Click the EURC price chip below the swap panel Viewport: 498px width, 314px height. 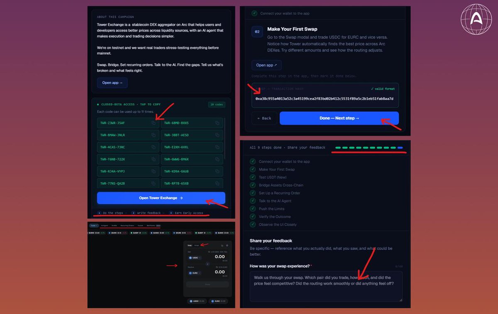(x=218, y=301)
